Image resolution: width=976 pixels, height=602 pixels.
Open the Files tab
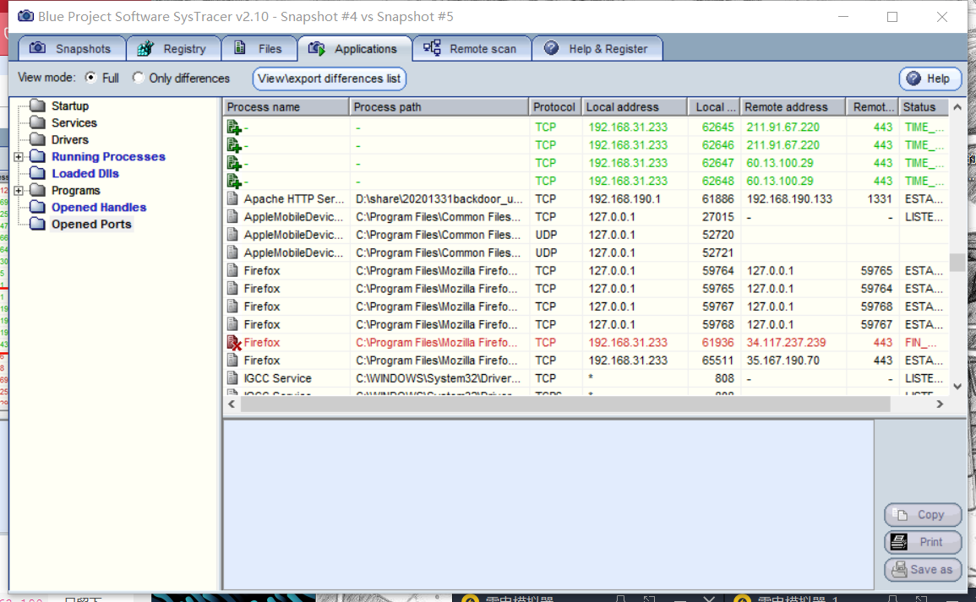259,48
